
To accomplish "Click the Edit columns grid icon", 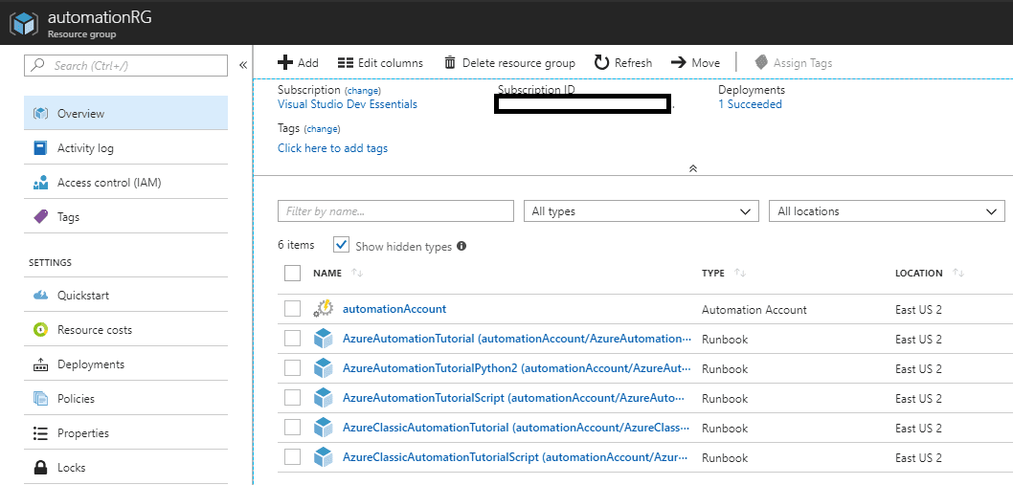I will pos(346,62).
